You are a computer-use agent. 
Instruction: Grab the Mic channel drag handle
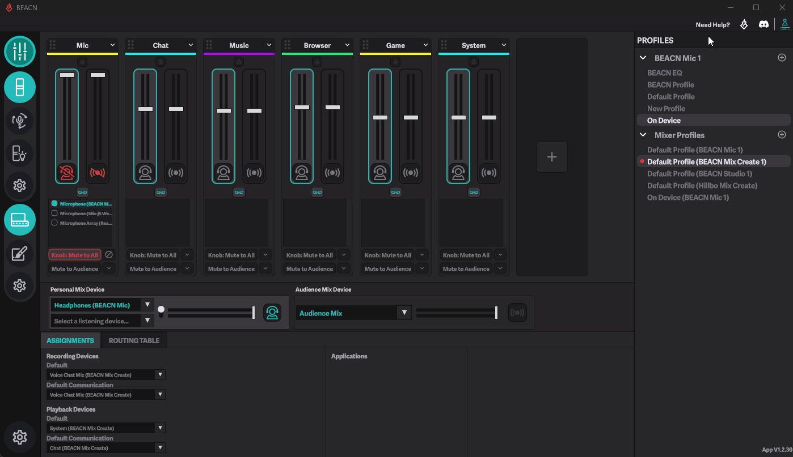(x=53, y=45)
